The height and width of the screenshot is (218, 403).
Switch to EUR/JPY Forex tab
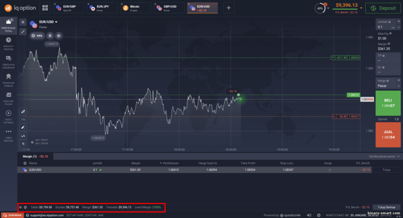(102, 8)
